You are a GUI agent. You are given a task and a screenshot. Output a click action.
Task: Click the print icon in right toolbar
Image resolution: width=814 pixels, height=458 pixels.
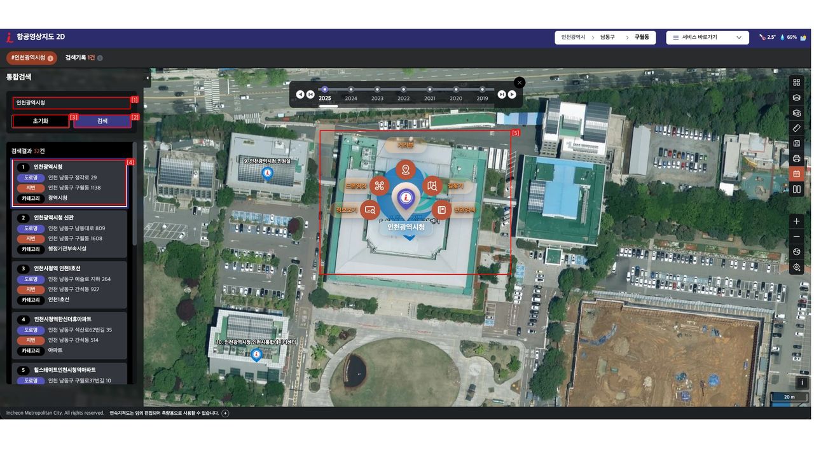click(796, 158)
